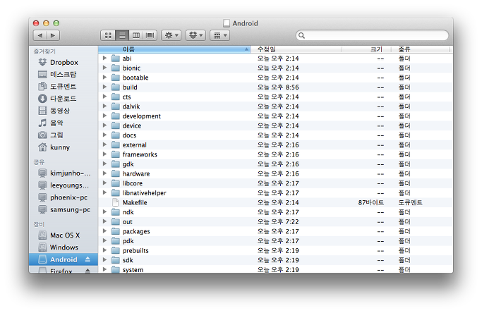
Task: Click the Android title bar proxy icon
Action: click(227, 23)
